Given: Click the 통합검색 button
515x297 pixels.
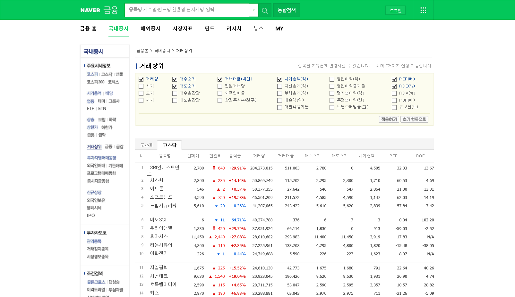Looking at the screenshot, I should click(287, 10).
